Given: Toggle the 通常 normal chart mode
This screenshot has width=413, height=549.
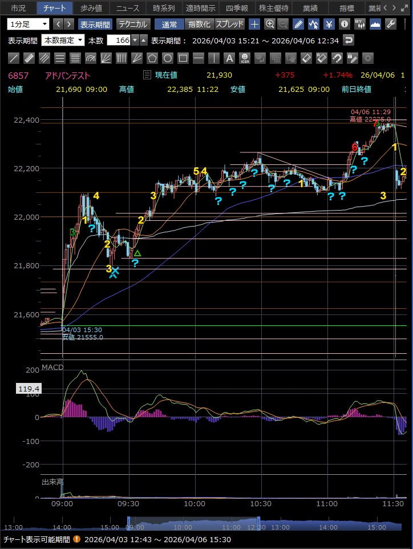Looking at the screenshot, I should [x=169, y=24].
